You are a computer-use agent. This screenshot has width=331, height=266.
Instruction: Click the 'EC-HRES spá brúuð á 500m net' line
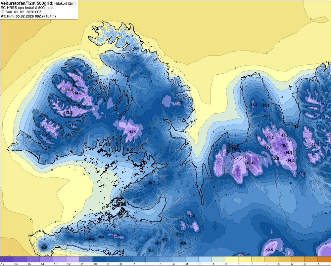click(27, 8)
